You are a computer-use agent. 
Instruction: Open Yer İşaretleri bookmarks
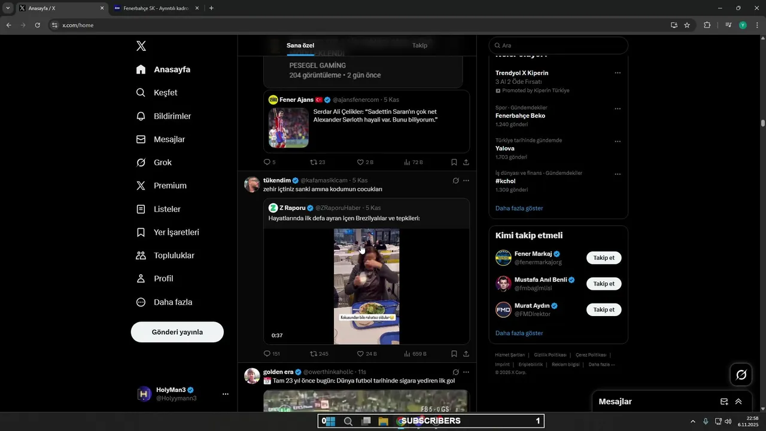(x=168, y=232)
